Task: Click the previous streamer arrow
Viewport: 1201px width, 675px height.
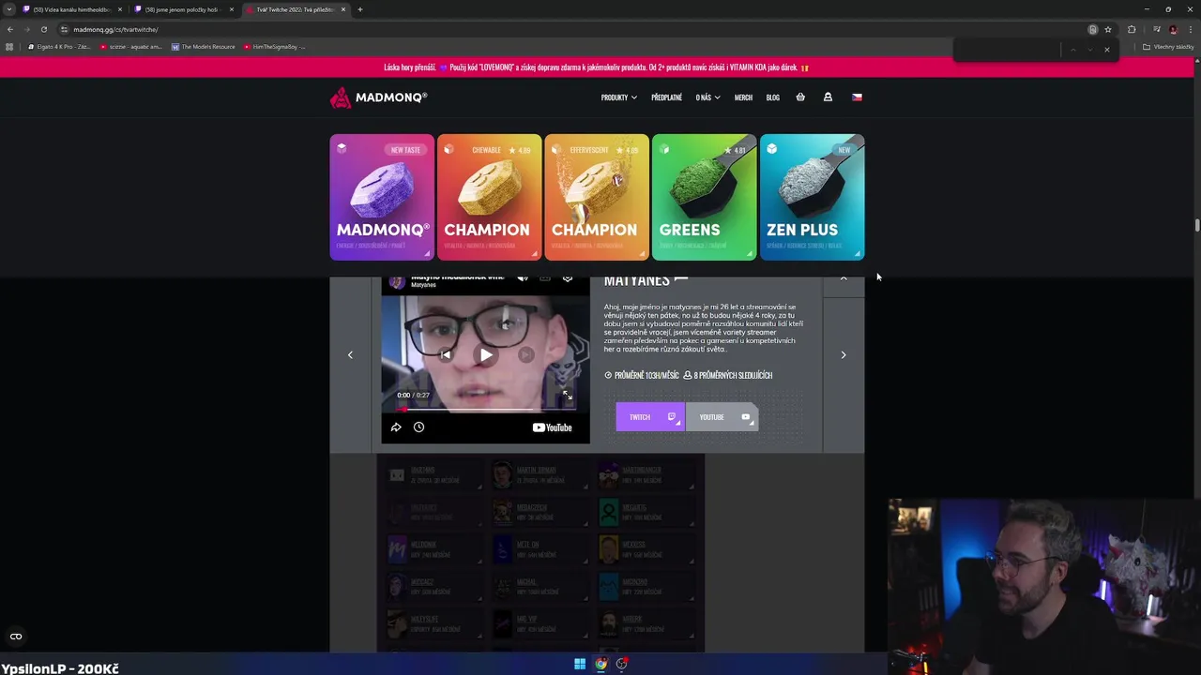Action: (350, 355)
